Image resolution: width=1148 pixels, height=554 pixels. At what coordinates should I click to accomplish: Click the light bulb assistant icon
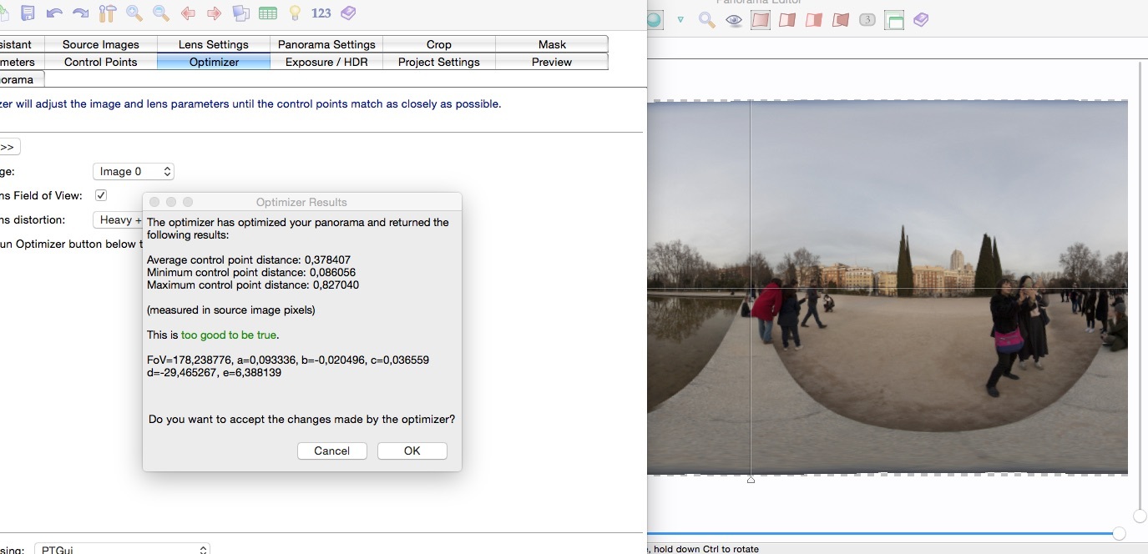(x=295, y=13)
